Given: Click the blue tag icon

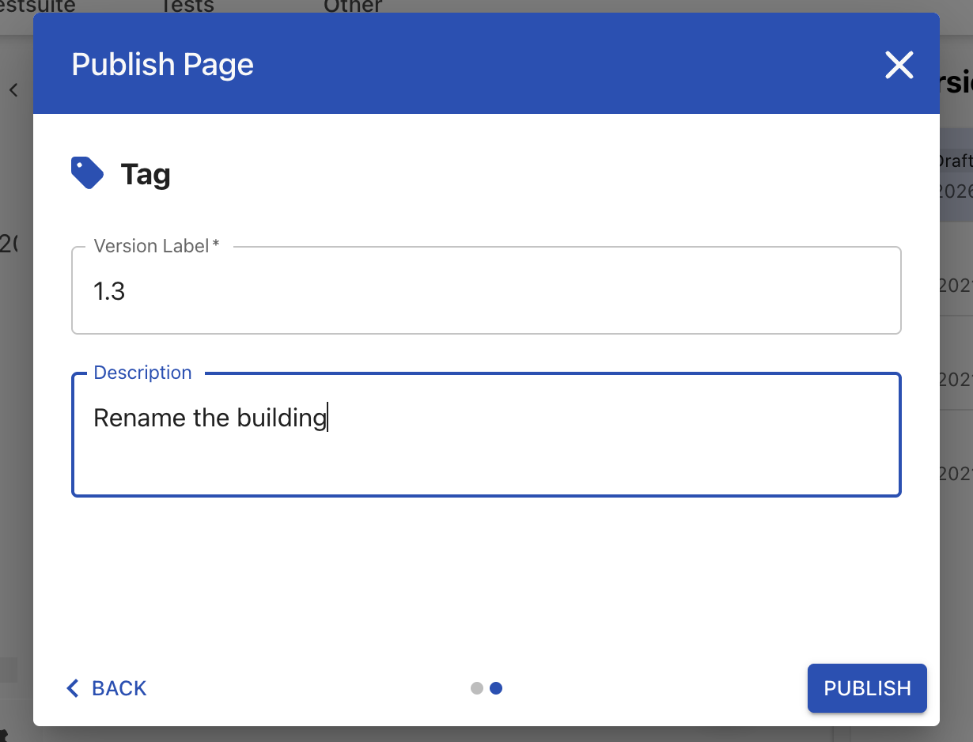Looking at the screenshot, I should tap(87, 172).
